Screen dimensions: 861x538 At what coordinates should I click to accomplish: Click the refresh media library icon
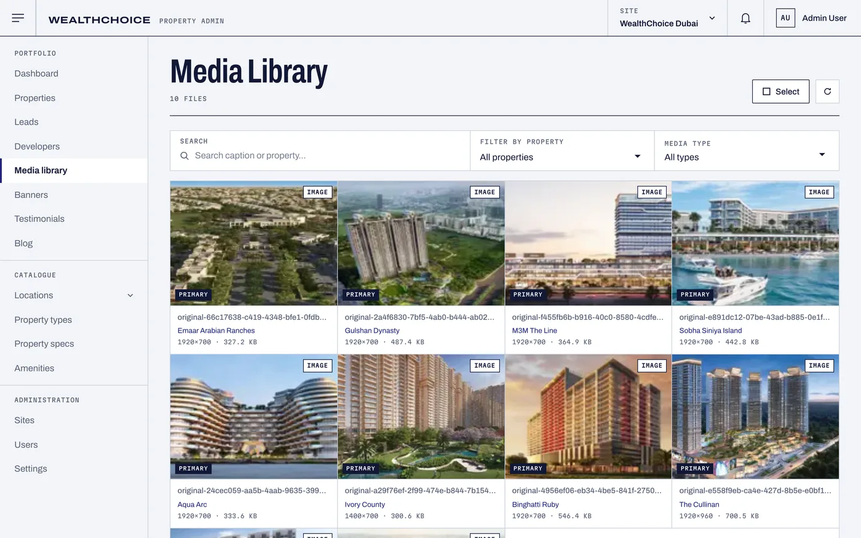tap(827, 92)
